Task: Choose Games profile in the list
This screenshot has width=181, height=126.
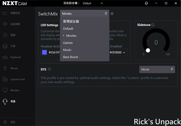Action: pyautogui.click(x=85, y=43)
